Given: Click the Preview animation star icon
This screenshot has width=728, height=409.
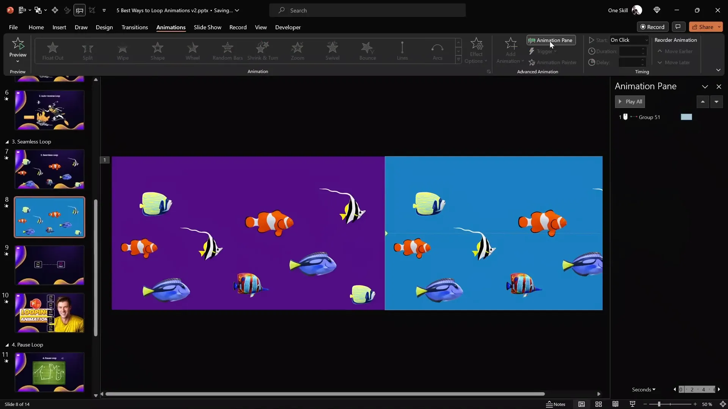Looking at the screenshot, I should [18, 44].
